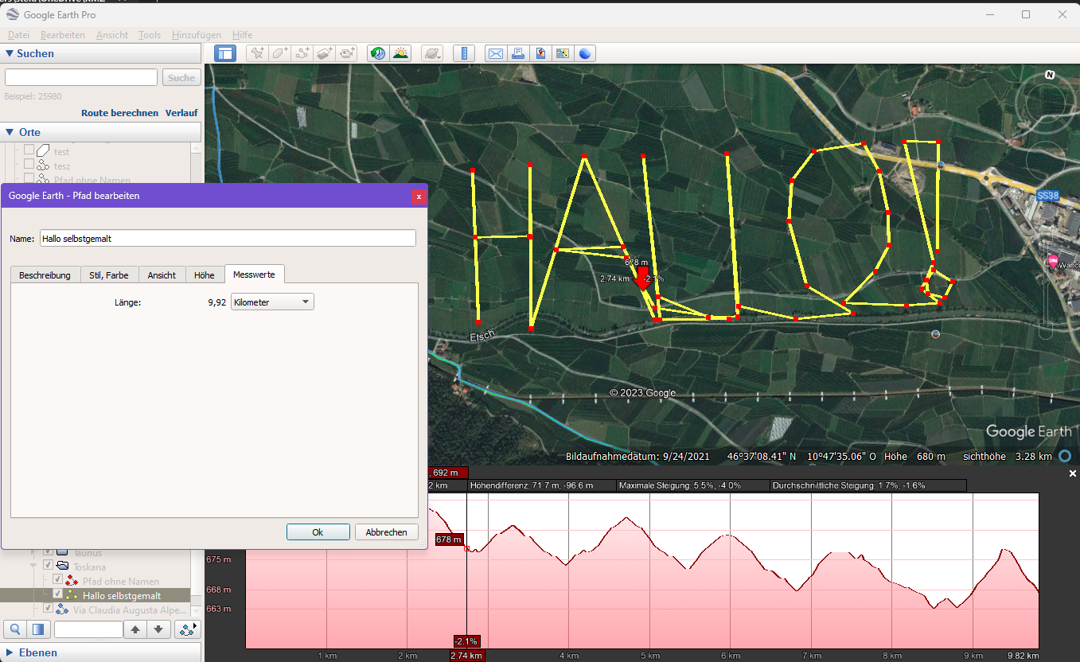Open the Hinzufügen menu

[x=197, y=35]
